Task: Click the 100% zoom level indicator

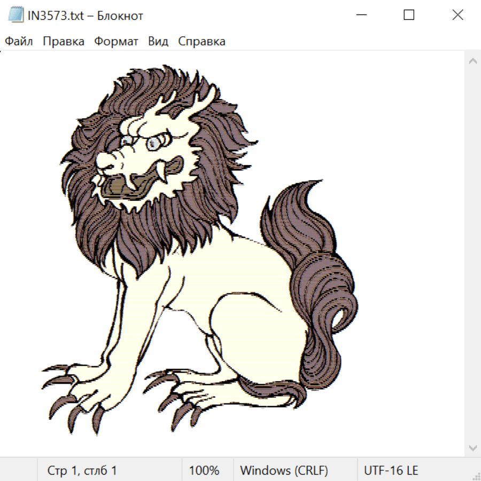Action: click(204, 470)
